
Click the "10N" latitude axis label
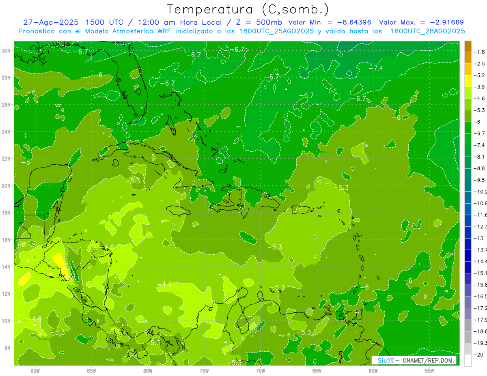click(x=6, y=320)
